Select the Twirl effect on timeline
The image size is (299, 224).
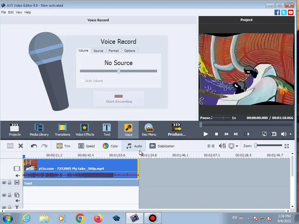coord(81,183)
